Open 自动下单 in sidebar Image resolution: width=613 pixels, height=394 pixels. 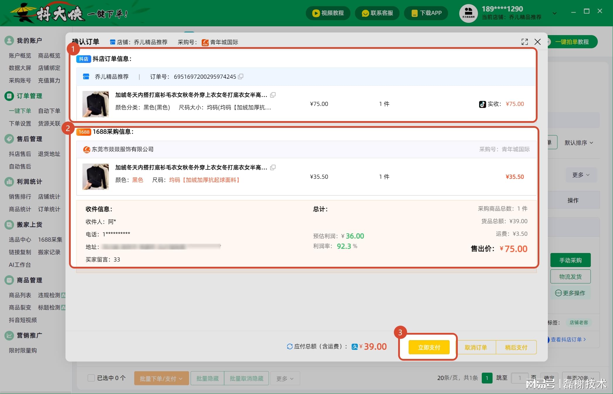pos(49,111)
